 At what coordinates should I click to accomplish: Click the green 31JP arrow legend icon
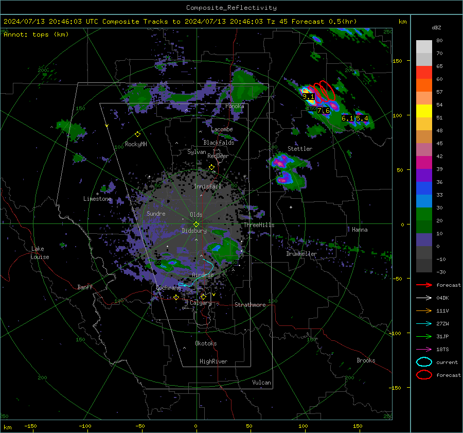pyautogui.click(x=424, y=336)
